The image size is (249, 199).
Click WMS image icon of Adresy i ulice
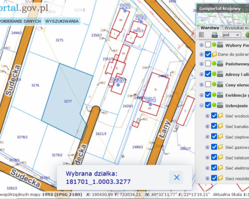(220, 74)
